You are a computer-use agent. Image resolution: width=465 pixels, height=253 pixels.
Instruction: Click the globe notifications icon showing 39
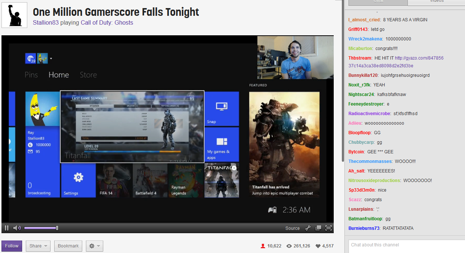[31, 58]
